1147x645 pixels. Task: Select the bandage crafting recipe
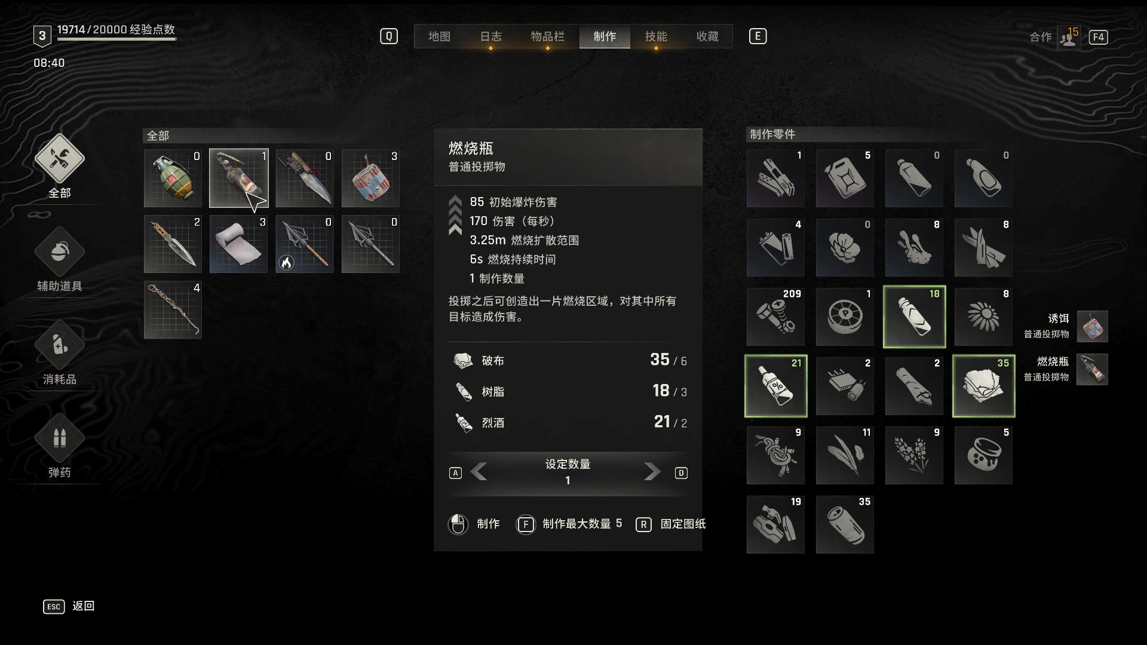pos(238,244)
